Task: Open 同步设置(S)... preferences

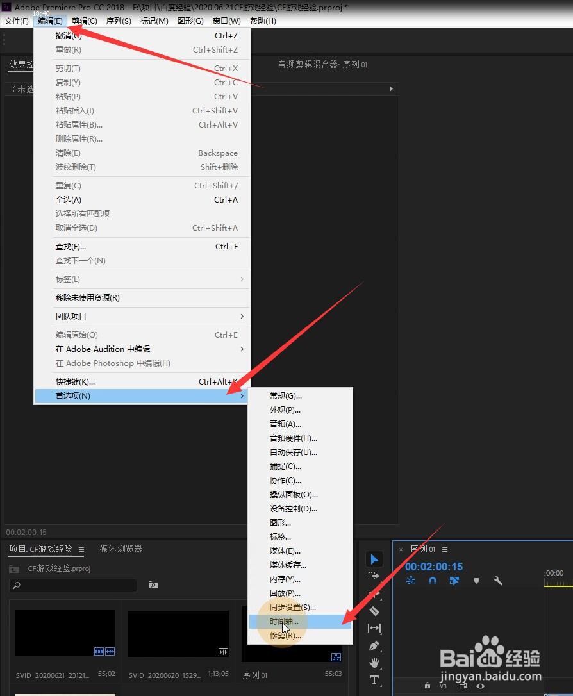Action: (300, 607)
